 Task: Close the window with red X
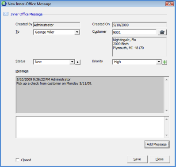coord(169,4)
